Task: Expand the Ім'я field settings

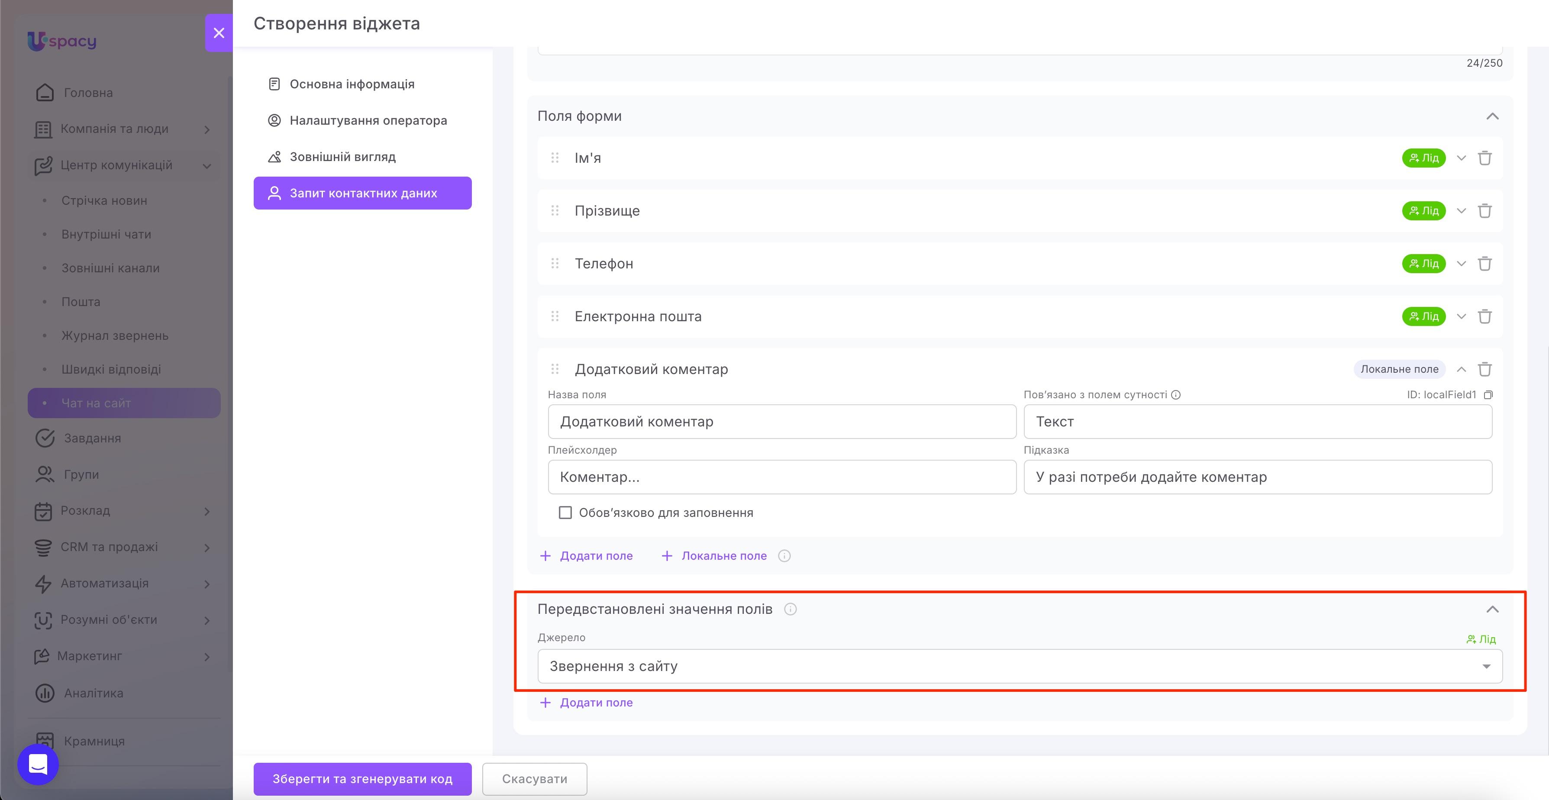Action: 1461,158
